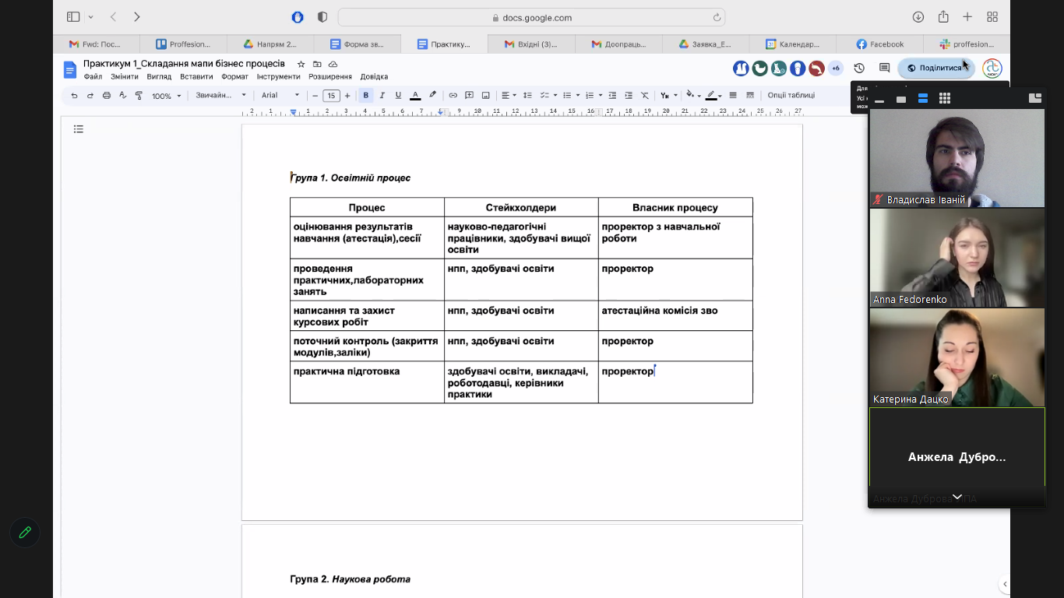1064x598 pixels.
Task: Undo the last edit in Docs toolbar
Action: (74, 96)
